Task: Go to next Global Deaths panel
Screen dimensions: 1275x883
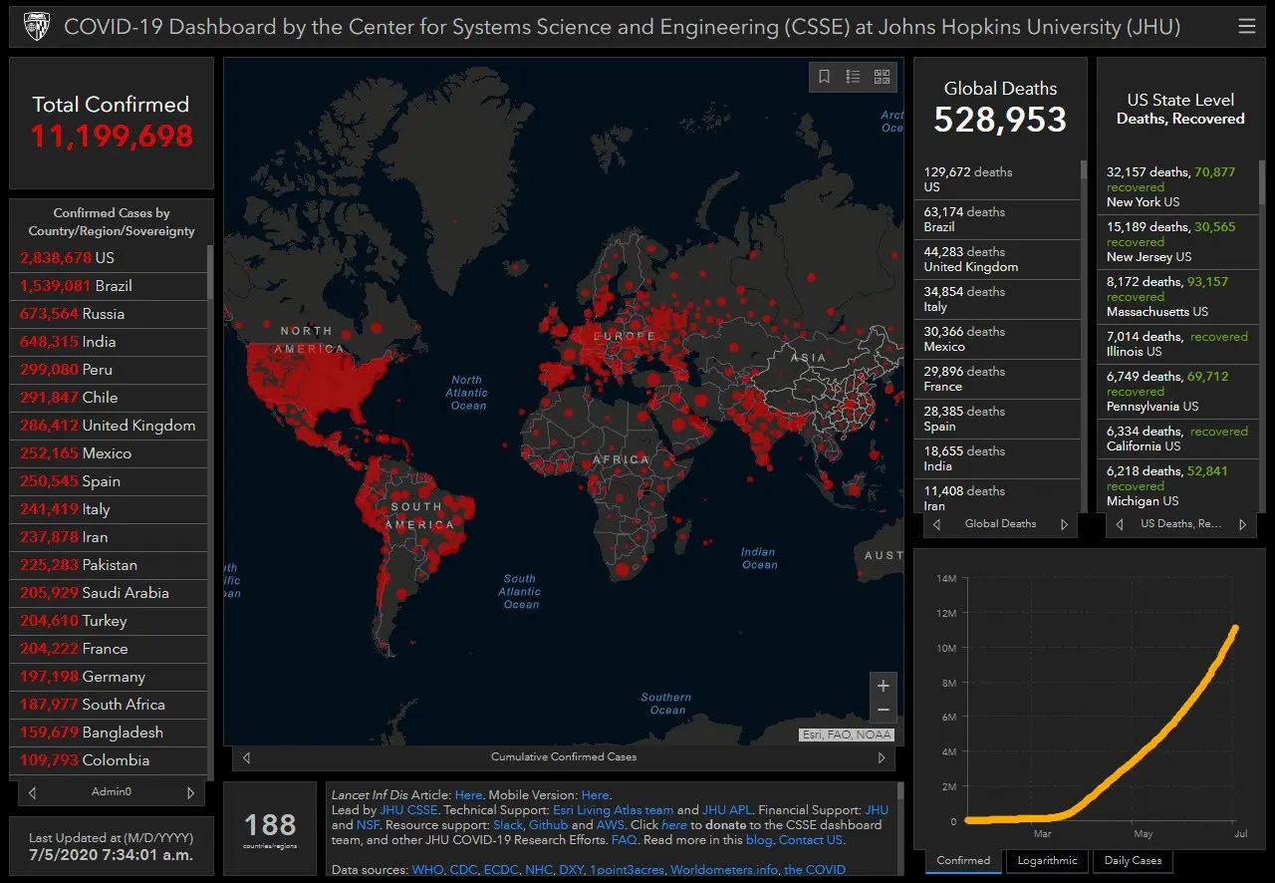Action: click(1064, 524)
